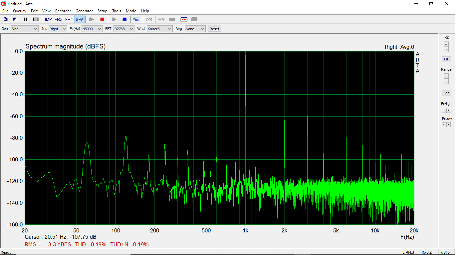The height and width of the screenshot is (255, 458).
Task: Decrease Top level with down arrow
Action: click(446, 49)
